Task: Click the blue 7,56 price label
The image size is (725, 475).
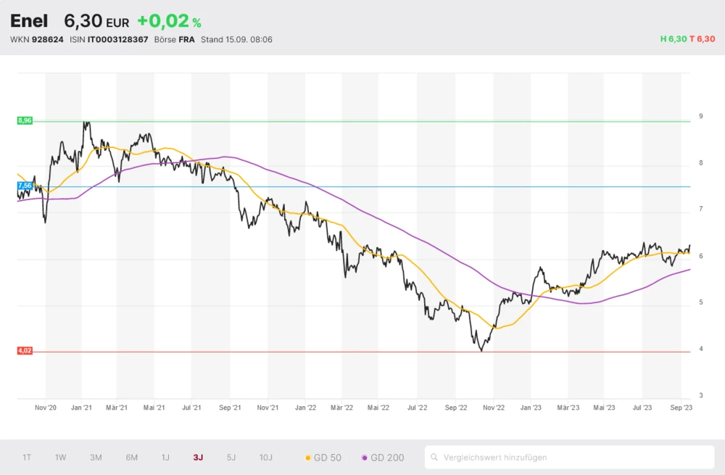Action: tap(25, 186)
